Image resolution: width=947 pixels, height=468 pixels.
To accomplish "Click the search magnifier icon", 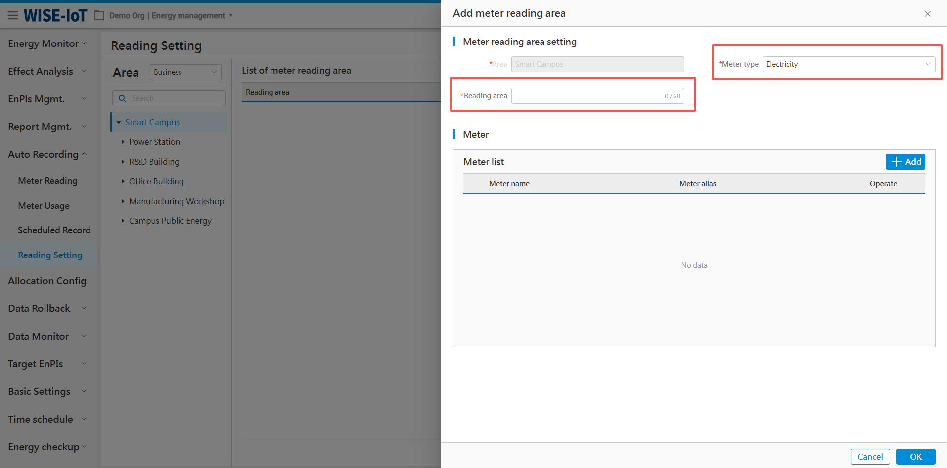I will point(122,98).
